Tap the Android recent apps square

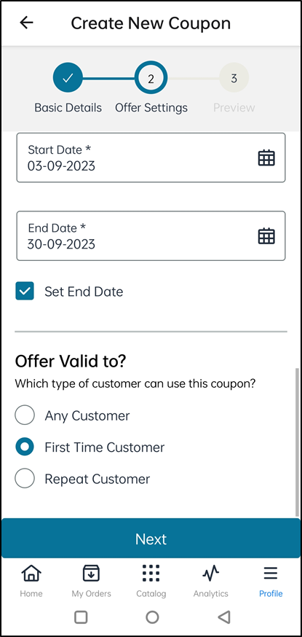(x=81, y=617)
